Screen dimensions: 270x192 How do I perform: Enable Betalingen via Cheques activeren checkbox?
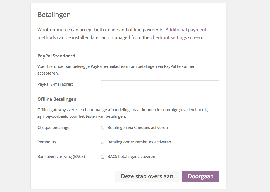[x=103, y=128]
